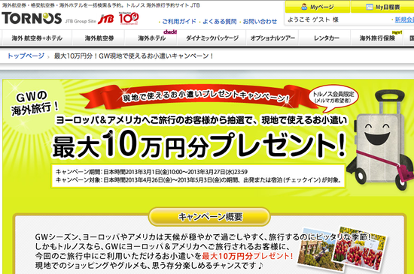The image size is (414, 274).
Task: Click the Myページ person icon
Action: pos(304,7)
